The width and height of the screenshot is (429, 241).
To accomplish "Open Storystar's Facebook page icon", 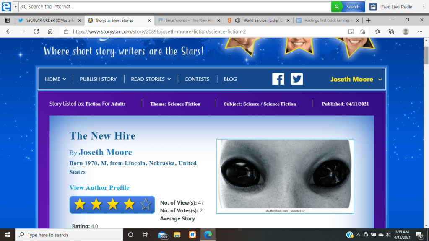I will coord(278,79).
